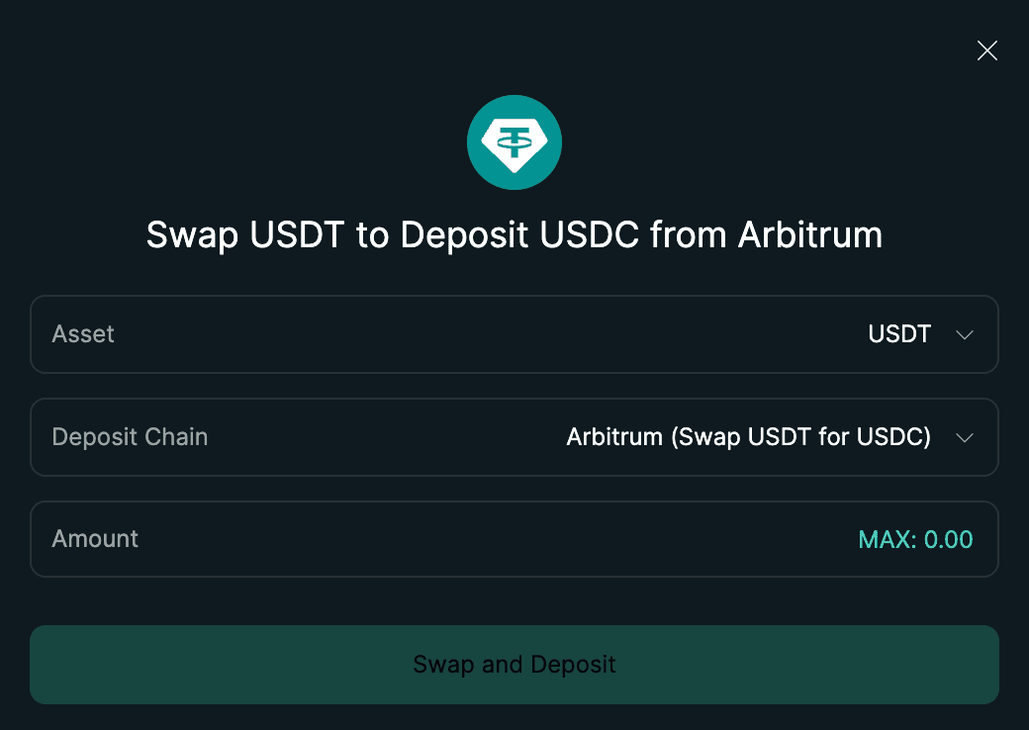Screen dimensions: 1029x730
Task: Click the Amount field label
Action: click(x=95, y=539)
